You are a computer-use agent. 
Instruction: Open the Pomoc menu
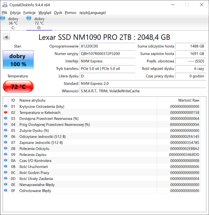coord(70,12)
